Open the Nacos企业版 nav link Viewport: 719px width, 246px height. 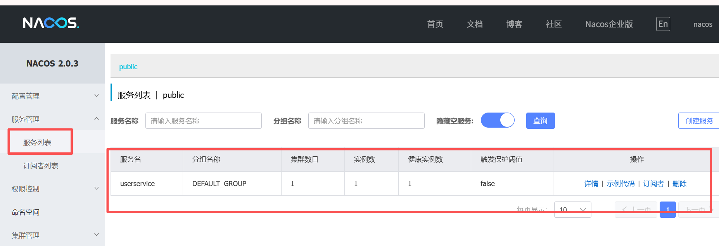609,24
